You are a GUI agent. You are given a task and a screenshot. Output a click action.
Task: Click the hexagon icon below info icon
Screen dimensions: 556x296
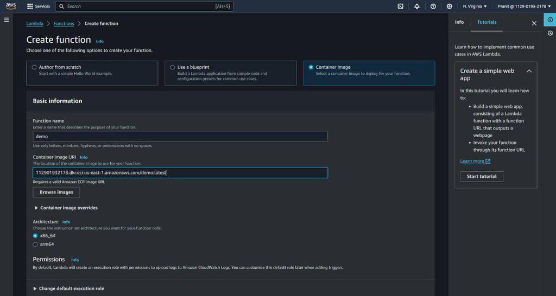coord(550,33)
